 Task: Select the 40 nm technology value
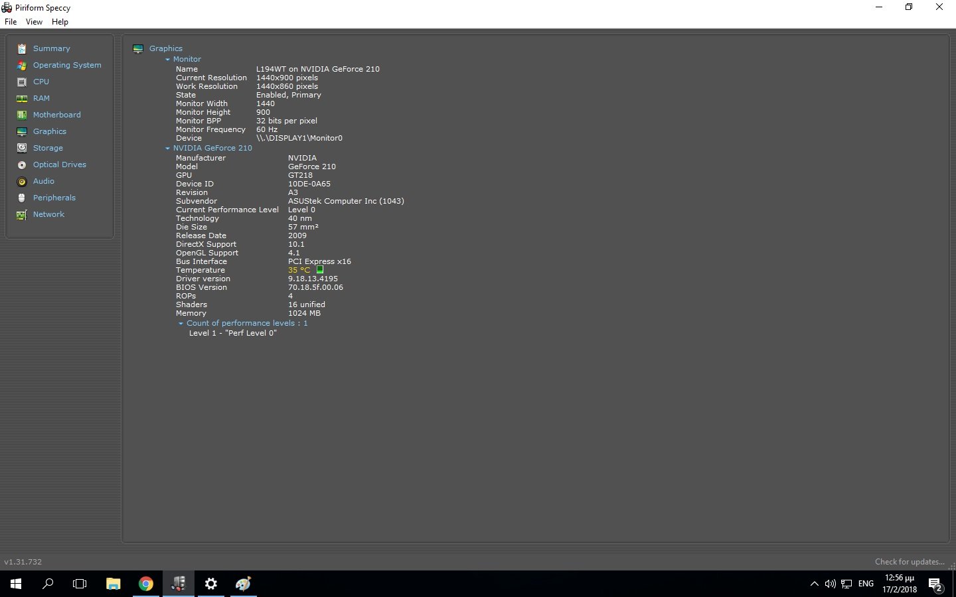[300, 218]
